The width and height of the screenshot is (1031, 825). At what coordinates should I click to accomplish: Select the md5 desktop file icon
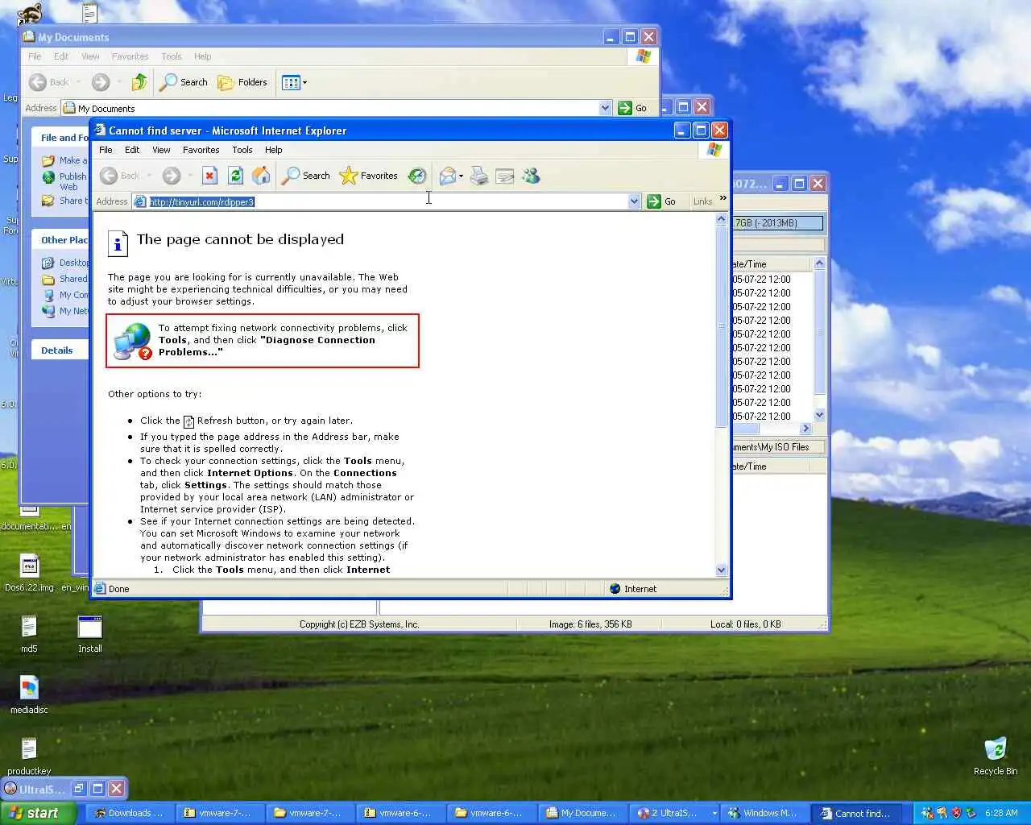29,634
